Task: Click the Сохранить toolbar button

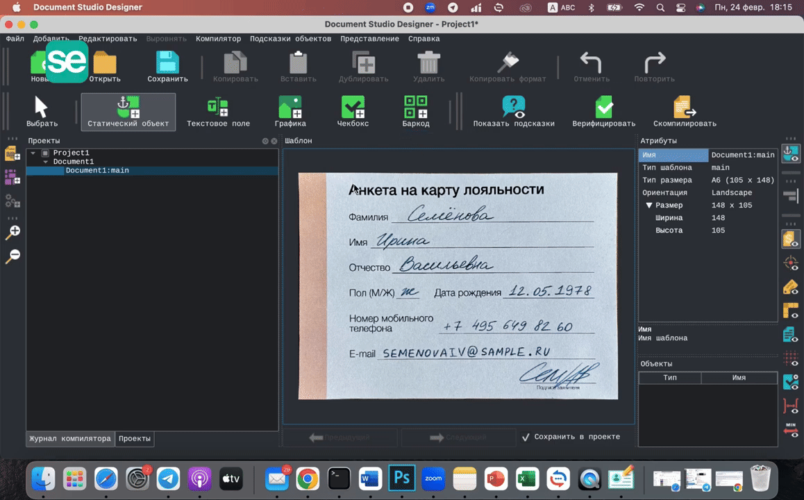Action: pos(167,65)
